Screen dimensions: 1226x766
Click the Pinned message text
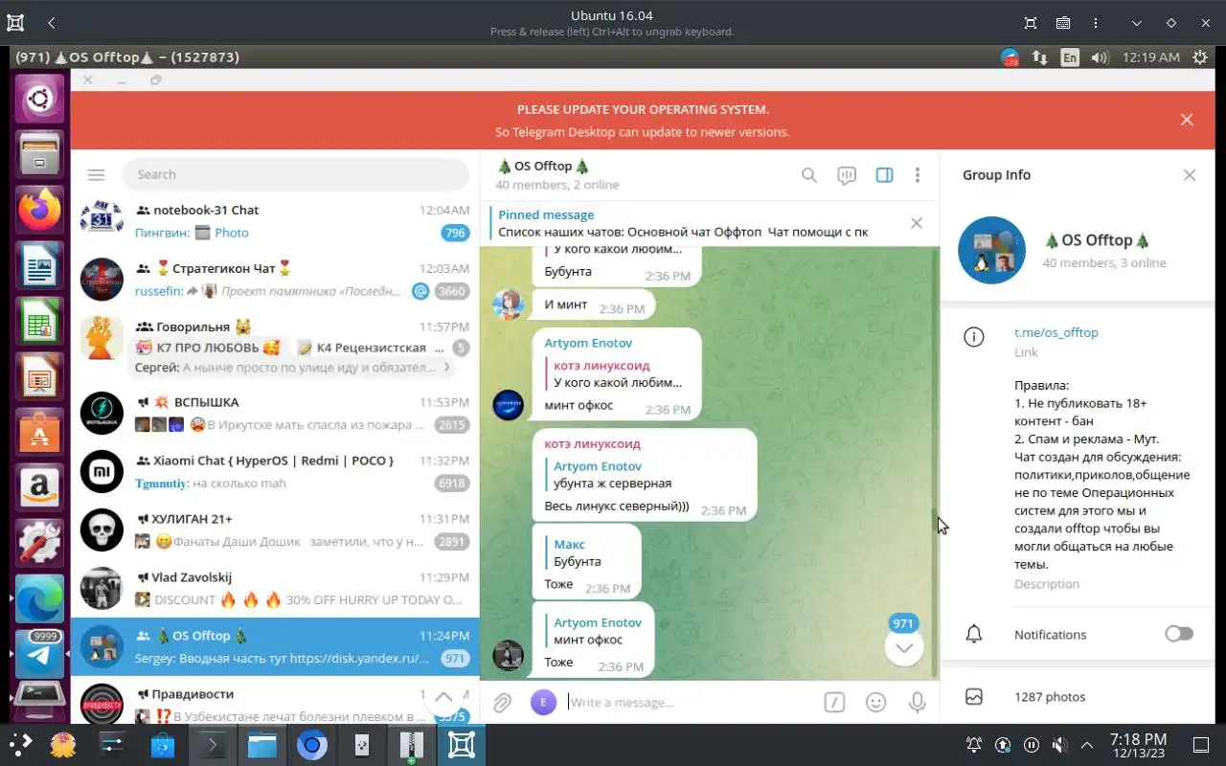(x=546, y=215)
